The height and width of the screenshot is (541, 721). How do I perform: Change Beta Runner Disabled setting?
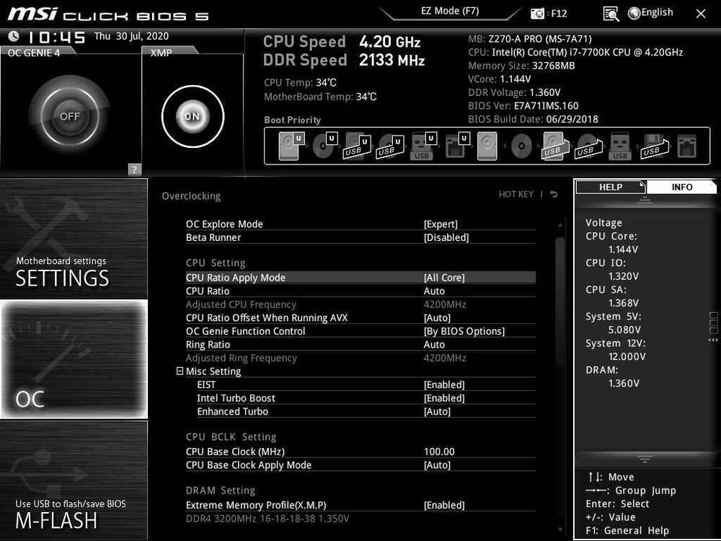click(446, 237)
